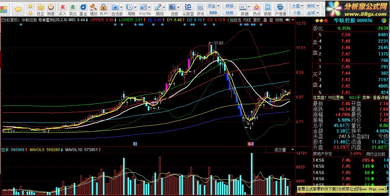The height and width of the screenshot is (196, 390).
Task: Expand the 画线 drawing tools dropdown arrow
Action: point(164,7)
